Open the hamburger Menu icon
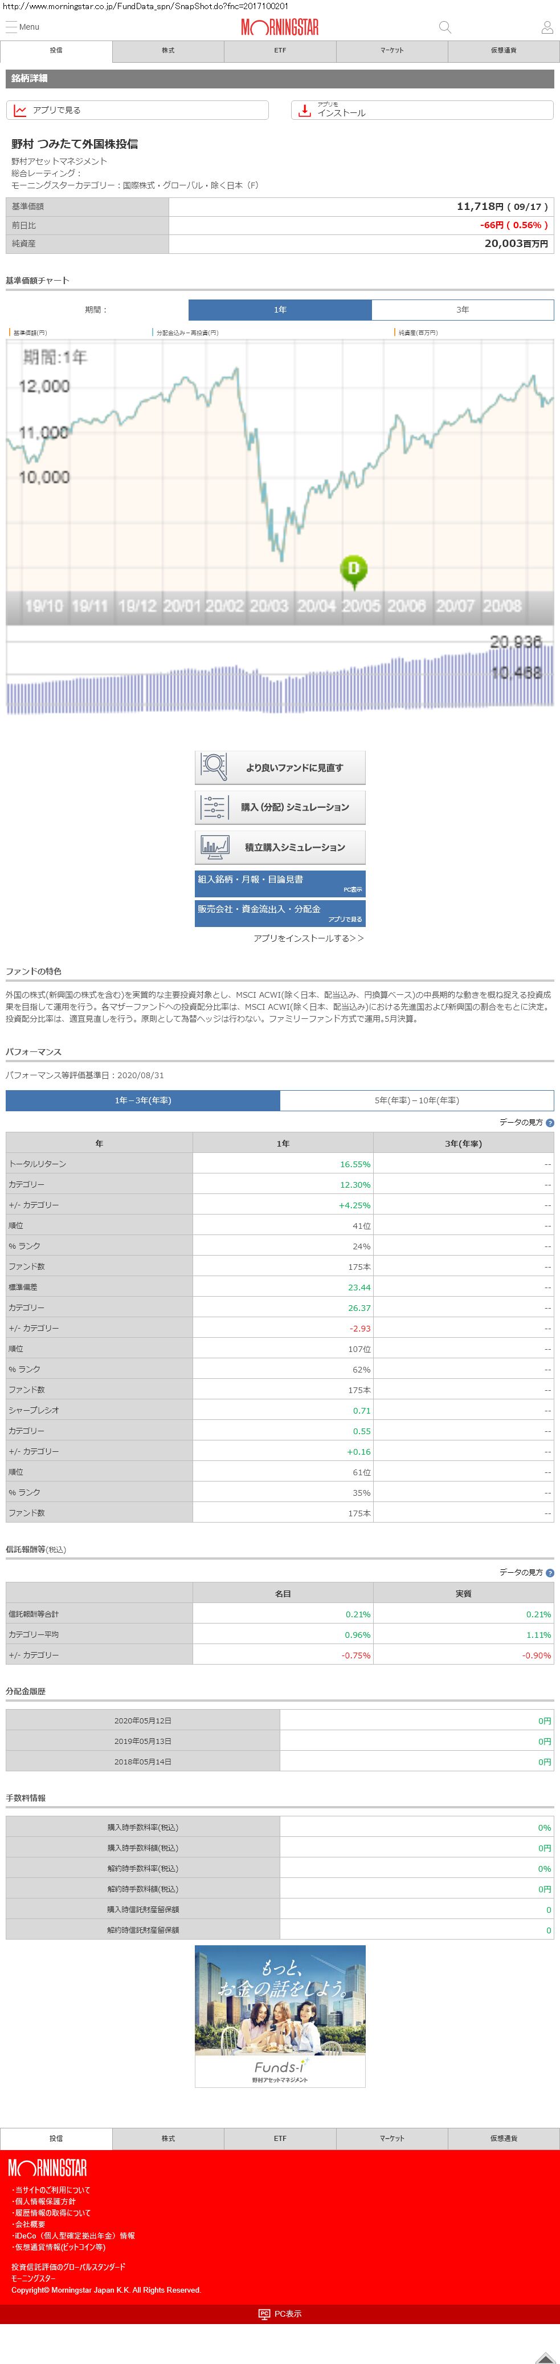 12,27
